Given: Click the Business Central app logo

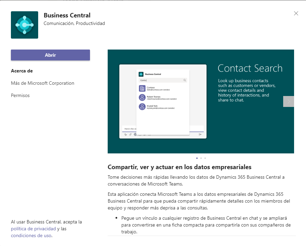Looking at the screenshot, I should pos(25,25).
